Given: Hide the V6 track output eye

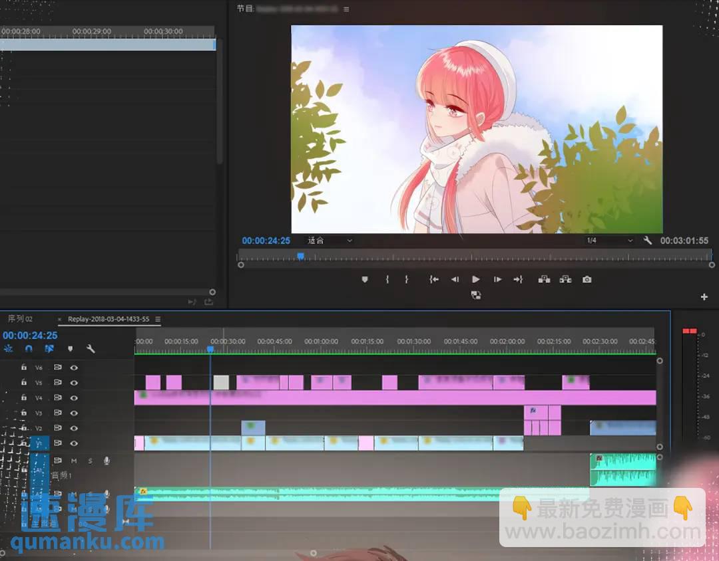Looking at the screenshot, I should point(74,368).
